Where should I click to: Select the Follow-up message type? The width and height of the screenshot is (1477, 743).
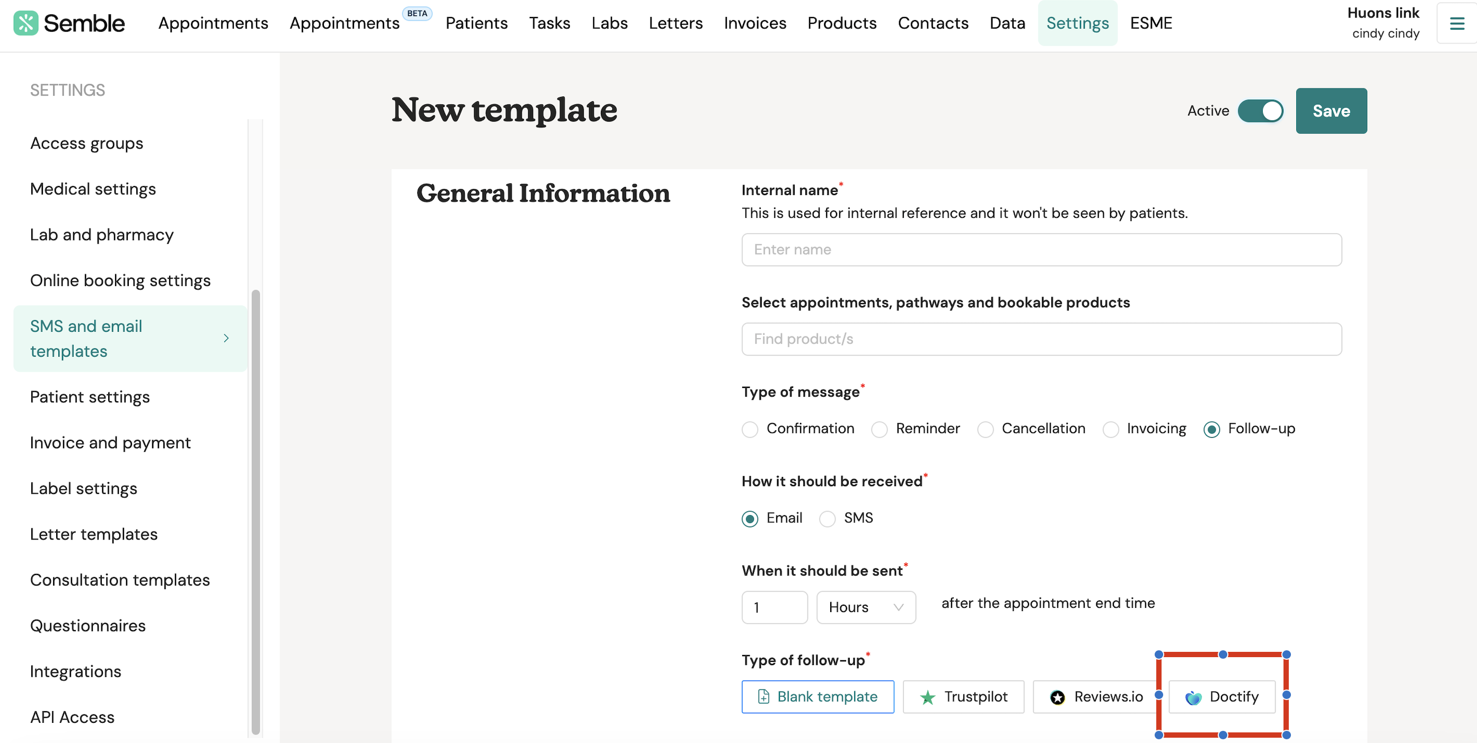tap(1211, 429)
